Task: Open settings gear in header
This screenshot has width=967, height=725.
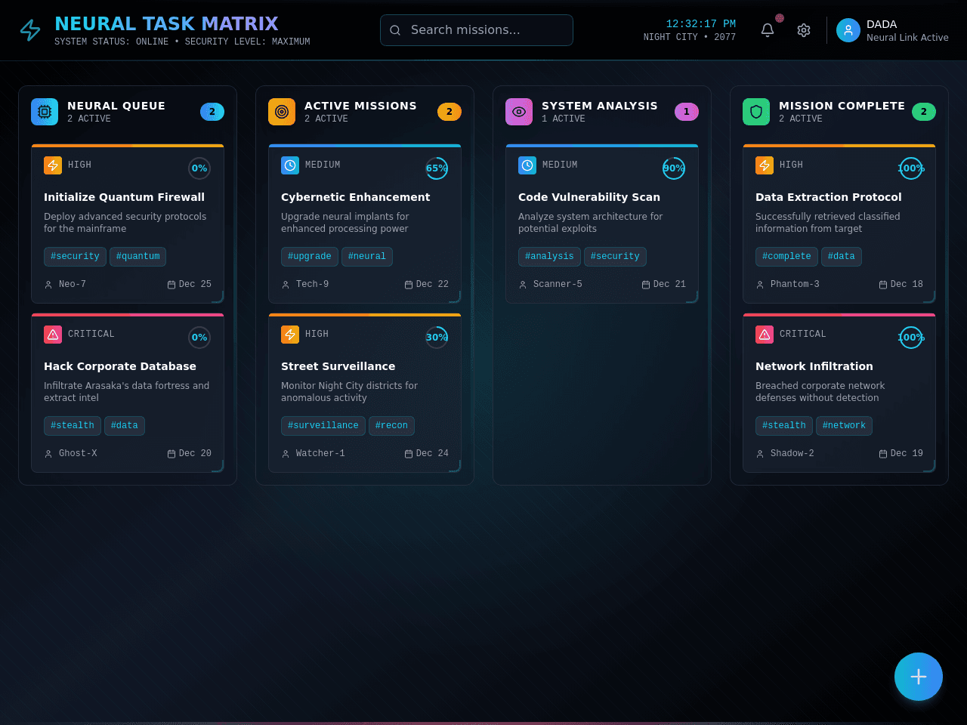Action: [x=804, y=30]
